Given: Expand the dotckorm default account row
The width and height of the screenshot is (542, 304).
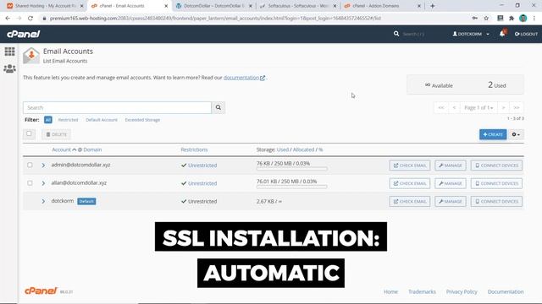Looking at the screenshot, I should tap(43, 201).
